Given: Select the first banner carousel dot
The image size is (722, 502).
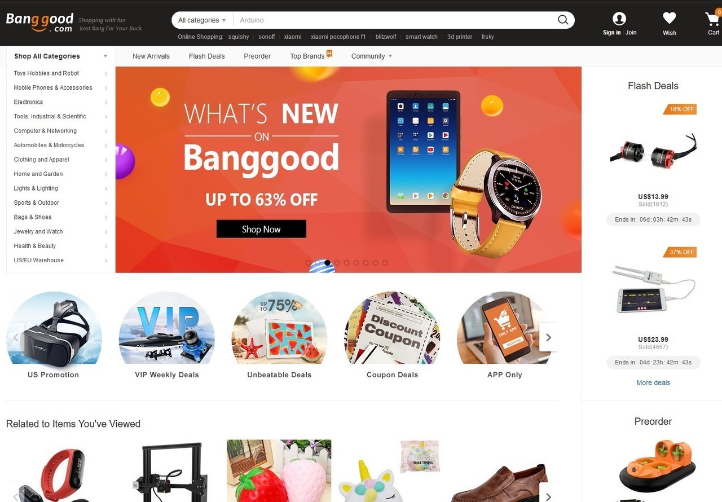Looking at the screenshot, I should (308, 263).
